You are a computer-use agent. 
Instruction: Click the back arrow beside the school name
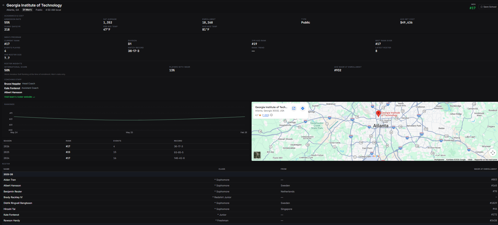coord(4,5)
